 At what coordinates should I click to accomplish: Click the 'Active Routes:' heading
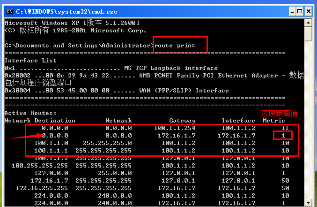coord(30,113)
